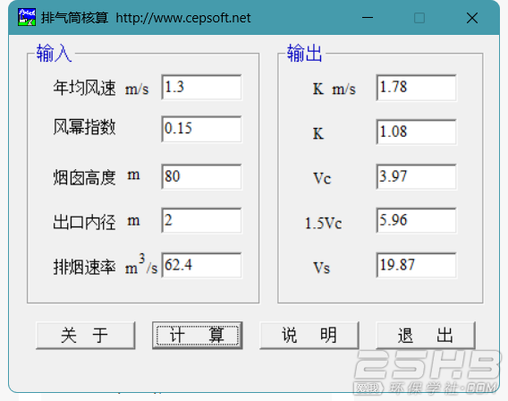Minimize the 排气筒核算 window
The height and width of the screenshot is (401, 508).
(368, 18)
